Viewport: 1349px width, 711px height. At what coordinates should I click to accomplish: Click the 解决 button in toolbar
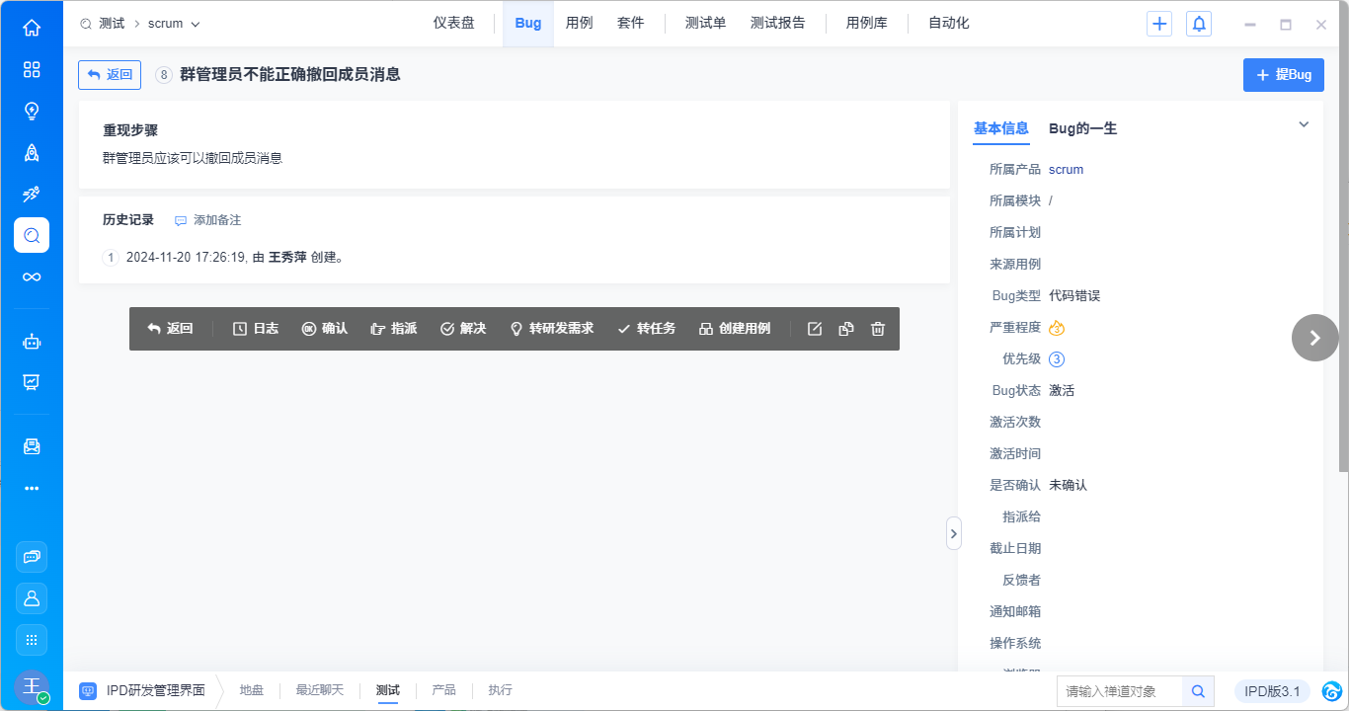463,329
